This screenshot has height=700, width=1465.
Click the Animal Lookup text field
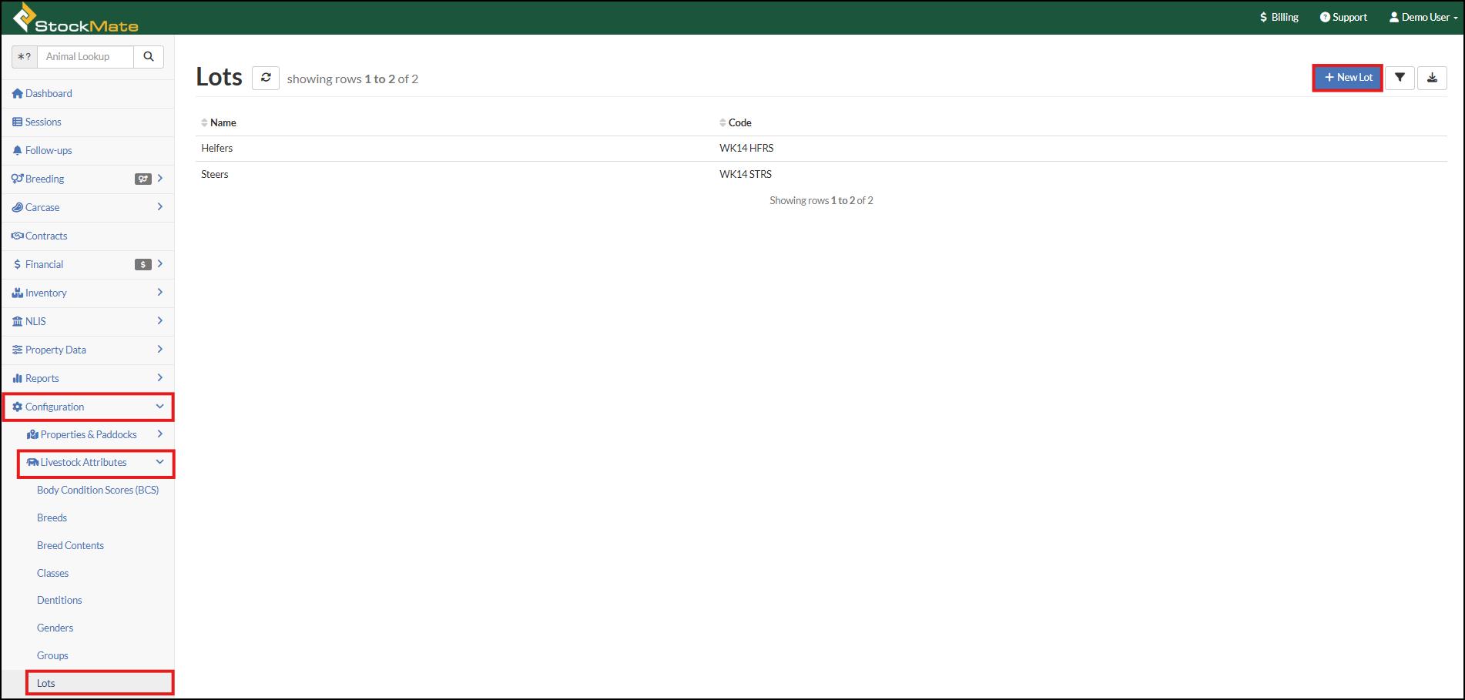point(85,56)
